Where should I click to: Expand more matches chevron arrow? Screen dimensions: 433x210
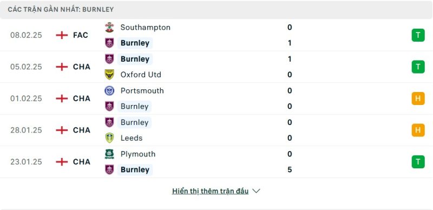256,191
